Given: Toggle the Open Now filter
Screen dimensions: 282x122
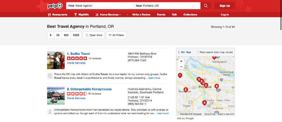Looking at the screenshot, I should [94, 35].
